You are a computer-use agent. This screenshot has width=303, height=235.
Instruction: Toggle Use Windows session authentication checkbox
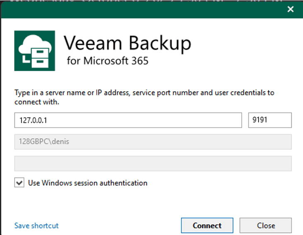click(19, 183)
